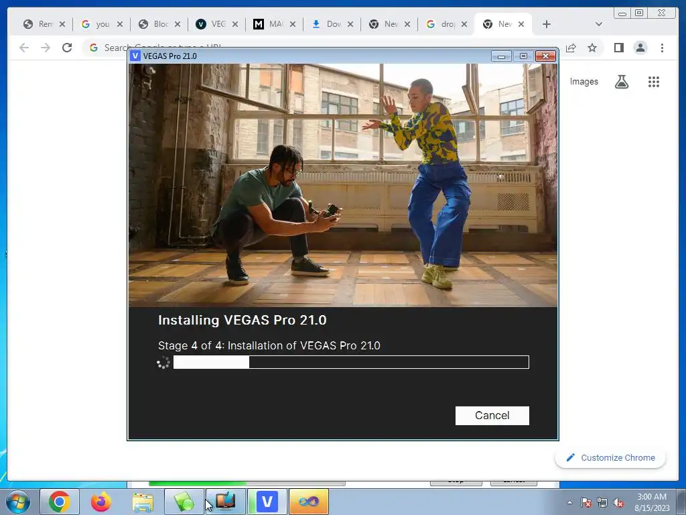
Task: Close the 'MA' tab
Action: (293, 24)
